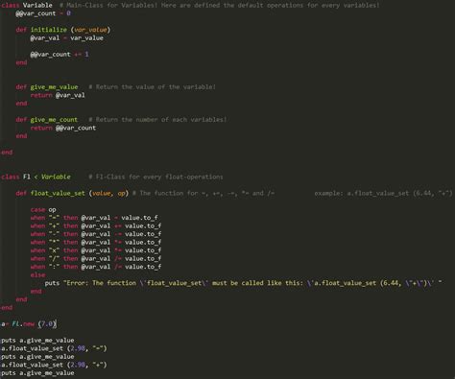Click the 'def give_me_value' method definition

point(47,87)
